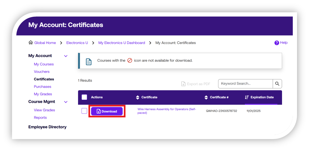309x151 pixels.
Task: Open Vouchers in the sidebar
Action: coord(42,72)
